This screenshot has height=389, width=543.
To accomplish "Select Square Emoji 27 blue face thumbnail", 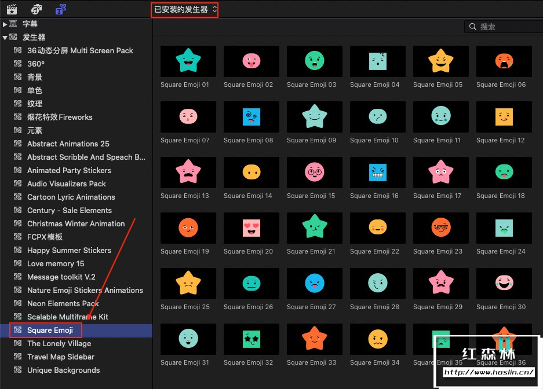I will click(315, 284).
